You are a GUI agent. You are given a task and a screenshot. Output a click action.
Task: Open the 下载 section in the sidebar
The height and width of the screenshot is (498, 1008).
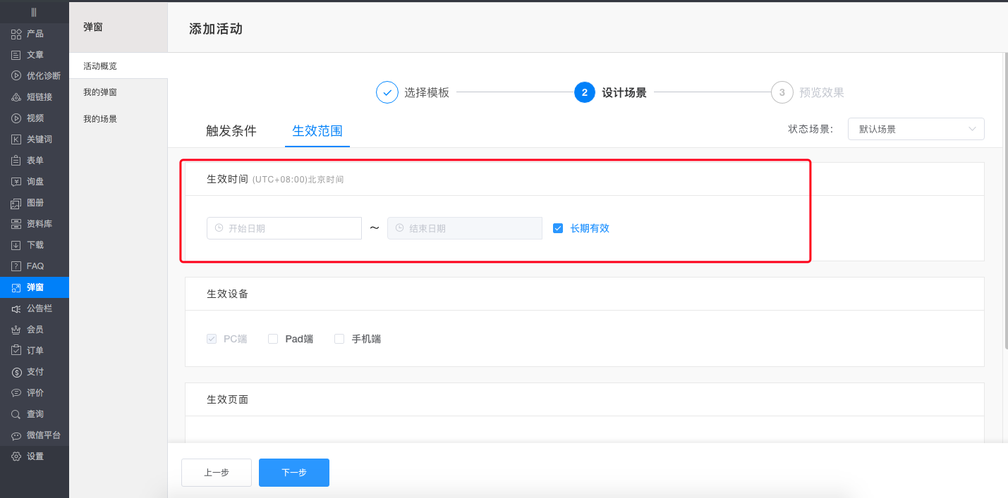tap(28, 244)
